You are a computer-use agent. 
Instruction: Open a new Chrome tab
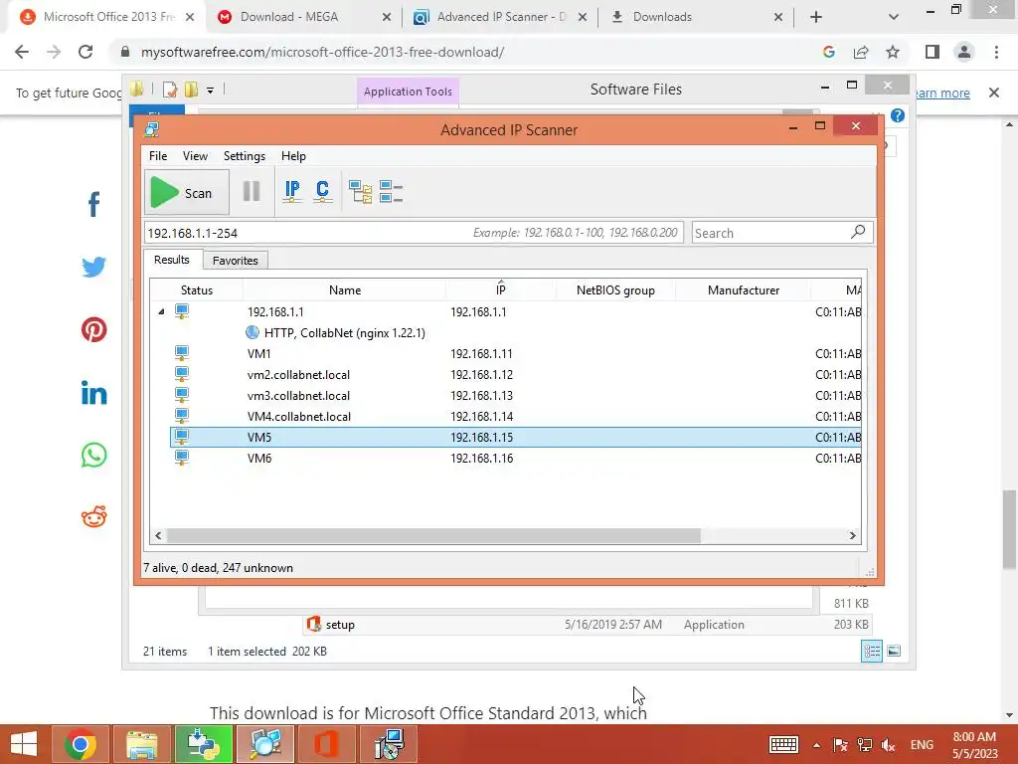[x=816, y=17]
